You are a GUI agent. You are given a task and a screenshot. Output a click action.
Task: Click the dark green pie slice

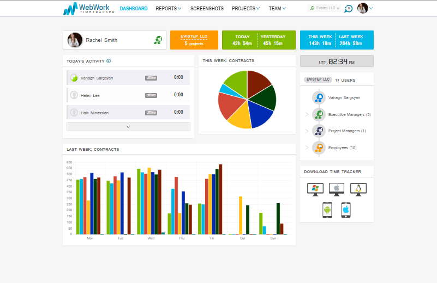[265, 98]
